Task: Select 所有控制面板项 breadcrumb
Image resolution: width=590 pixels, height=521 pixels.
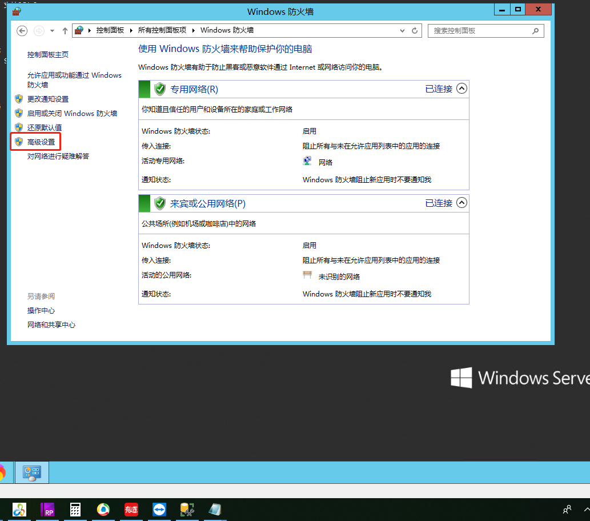Action: (162, 30)
